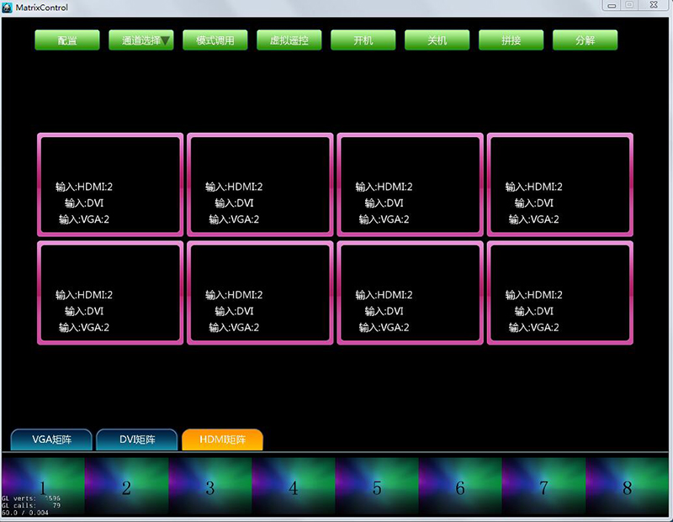Select input source thumbnail 2
This screenshot has height=522, width=673.
(126, 487)
